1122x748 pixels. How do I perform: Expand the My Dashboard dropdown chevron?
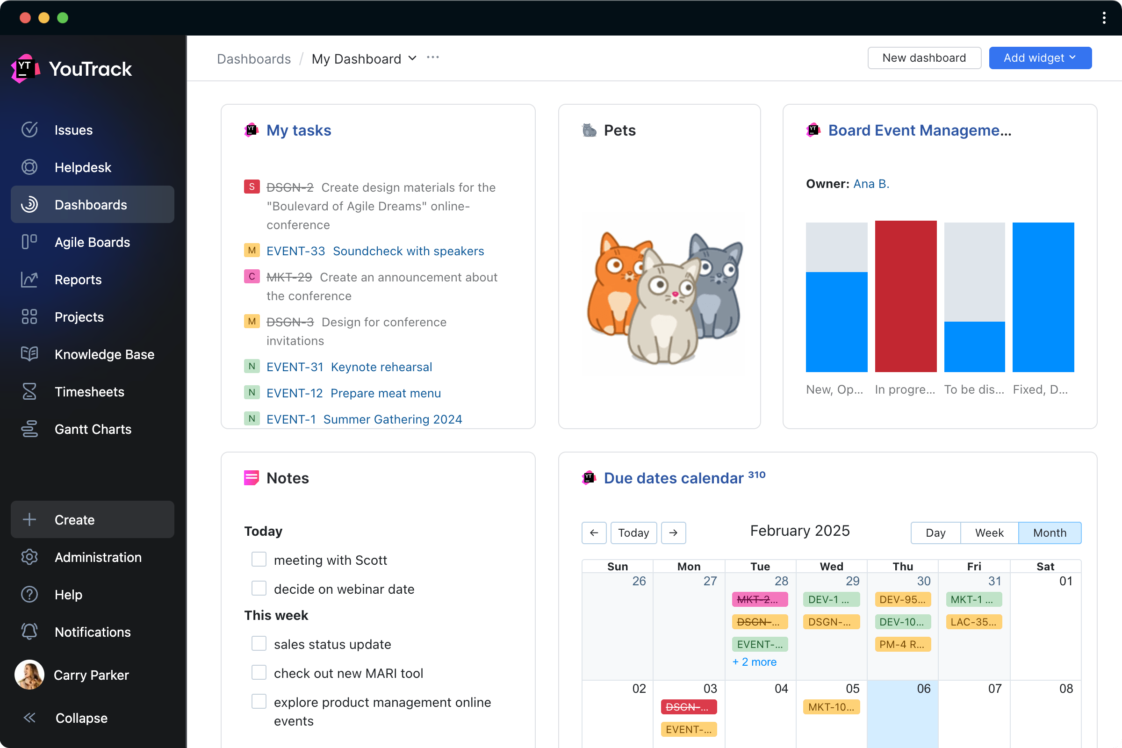(x=413, y=58)
